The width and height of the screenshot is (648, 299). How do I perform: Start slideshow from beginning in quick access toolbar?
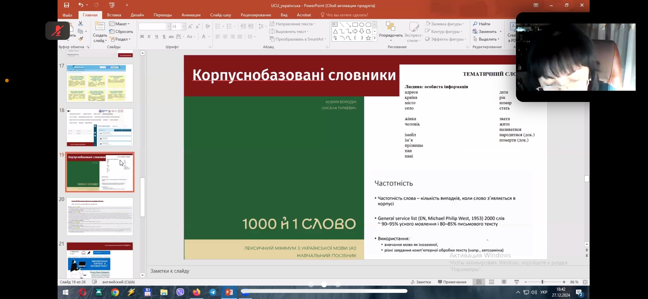point(112,5)
